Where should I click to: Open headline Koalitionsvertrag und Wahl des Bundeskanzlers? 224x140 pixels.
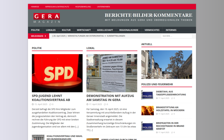tap(65, 137)
